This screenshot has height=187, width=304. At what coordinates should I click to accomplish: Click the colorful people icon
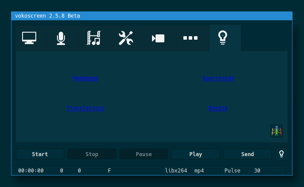[277, 131]
